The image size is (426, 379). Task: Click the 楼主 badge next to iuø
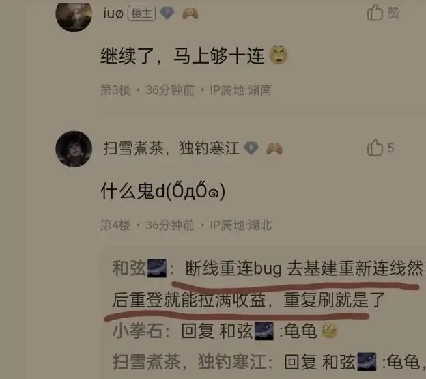click(141, 13)
